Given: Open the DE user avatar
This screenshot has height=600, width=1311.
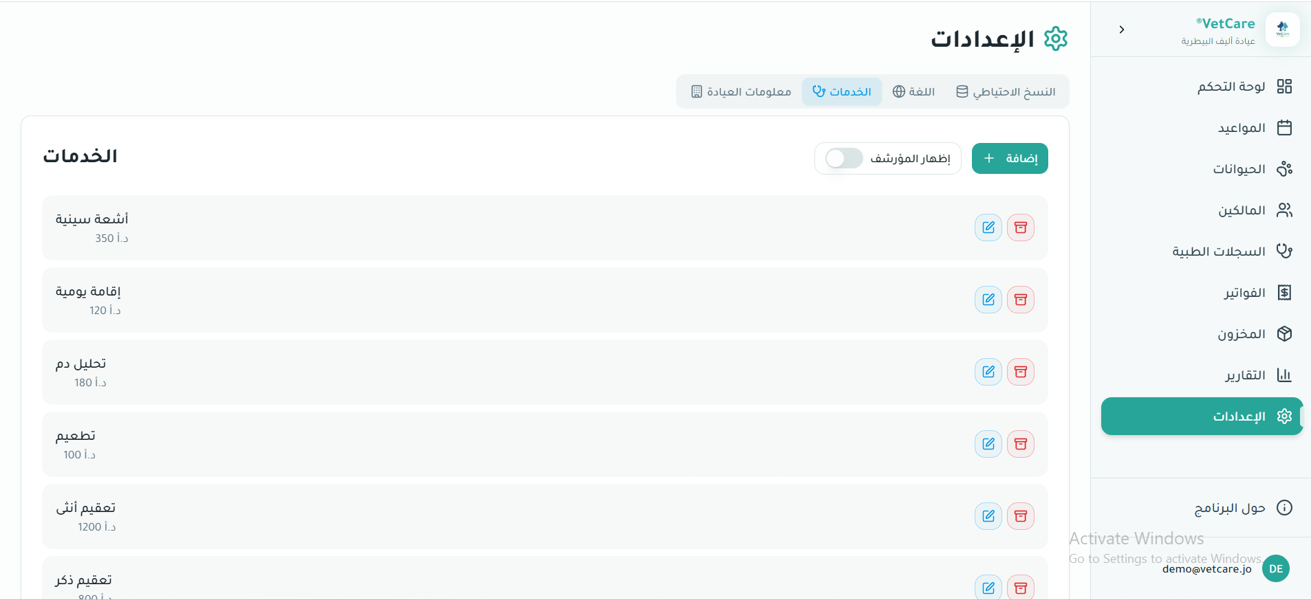Looking at the screenshot, I should click(x=1276, y=568).
